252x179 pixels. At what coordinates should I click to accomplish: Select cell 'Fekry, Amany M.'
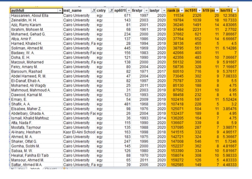(x=36, y=67)
